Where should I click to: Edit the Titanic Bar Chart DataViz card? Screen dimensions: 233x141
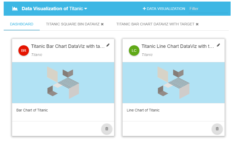coord(108,45)
